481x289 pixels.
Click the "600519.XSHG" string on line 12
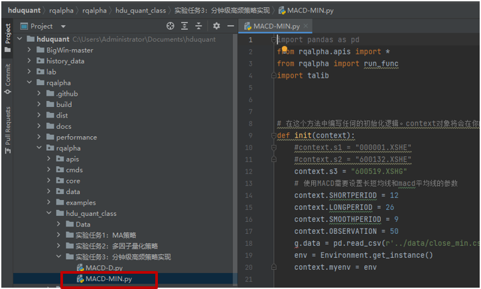379,171
